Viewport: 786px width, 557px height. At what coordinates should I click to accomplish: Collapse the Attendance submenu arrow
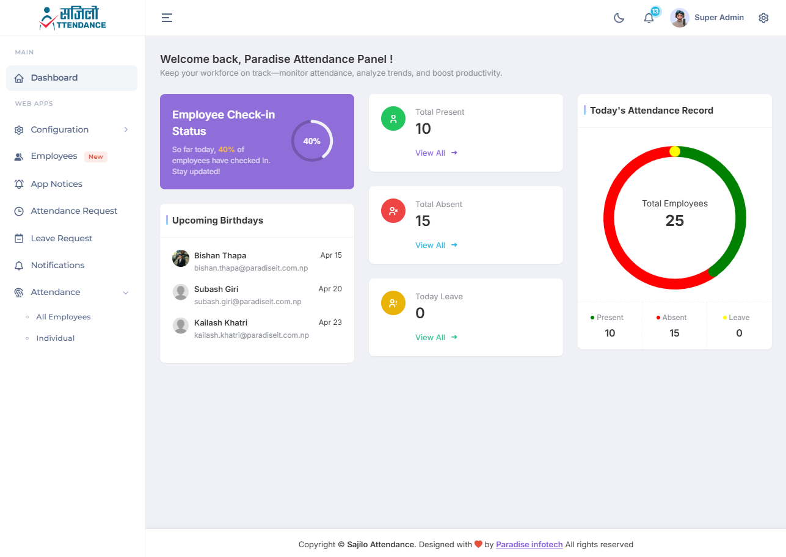point(126,293)
